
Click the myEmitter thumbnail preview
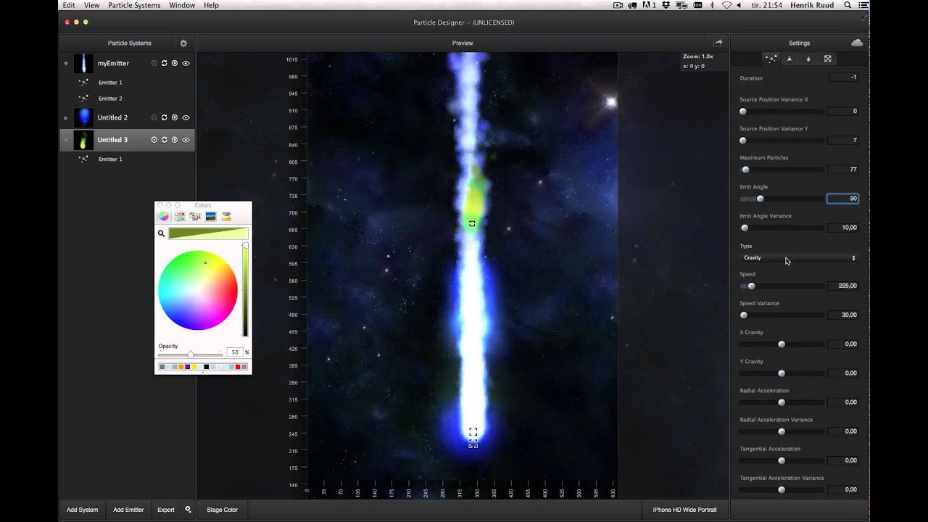click(x=83, y=64)
